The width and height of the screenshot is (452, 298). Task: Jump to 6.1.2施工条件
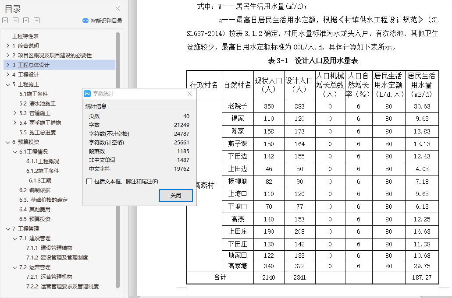[x=43, y=171]
